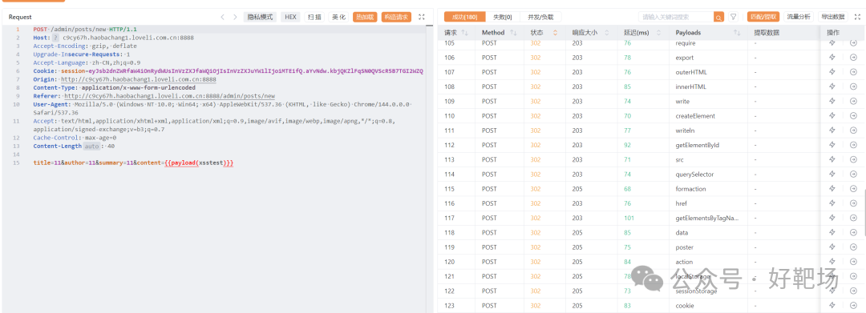Viewport: 866px width, 313px height.
Task: Click the Request panel title
Action: [x=20, y=17]
